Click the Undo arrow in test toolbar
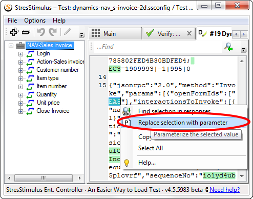 [x=41, y=32]
